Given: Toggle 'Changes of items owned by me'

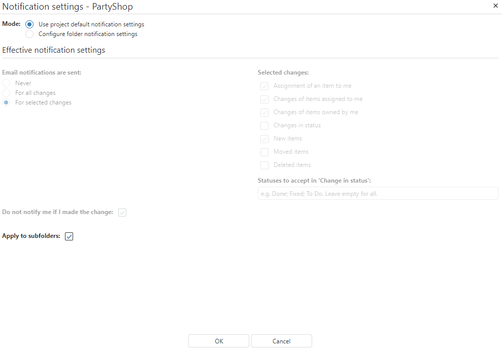Looking at the screenshot, I should point(264,113).
